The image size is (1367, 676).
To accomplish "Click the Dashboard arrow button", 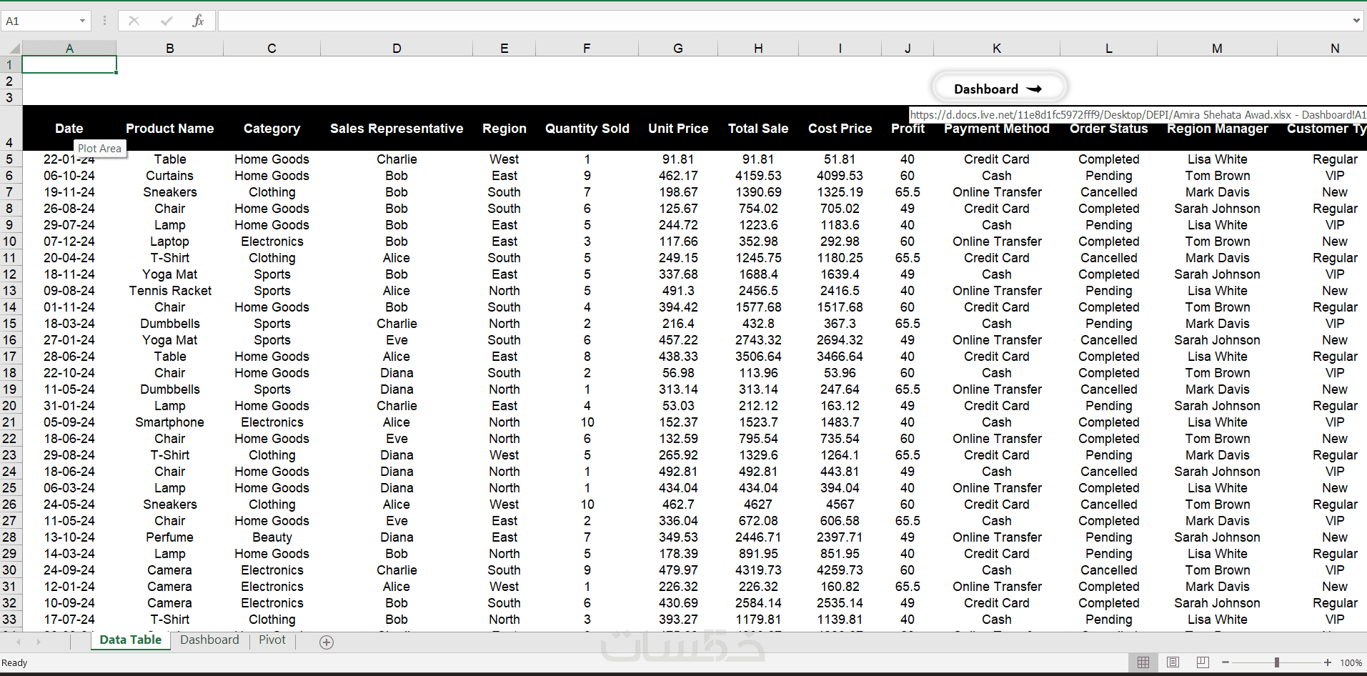I will tap(999, 89).
